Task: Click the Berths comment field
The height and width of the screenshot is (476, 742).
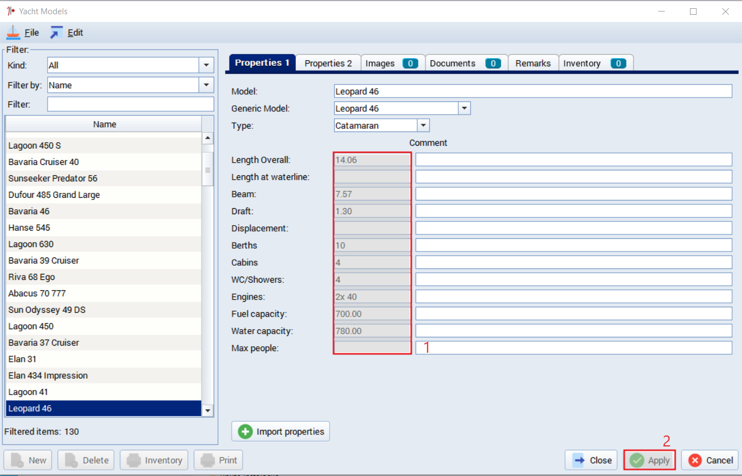Action: coord(574,245)
